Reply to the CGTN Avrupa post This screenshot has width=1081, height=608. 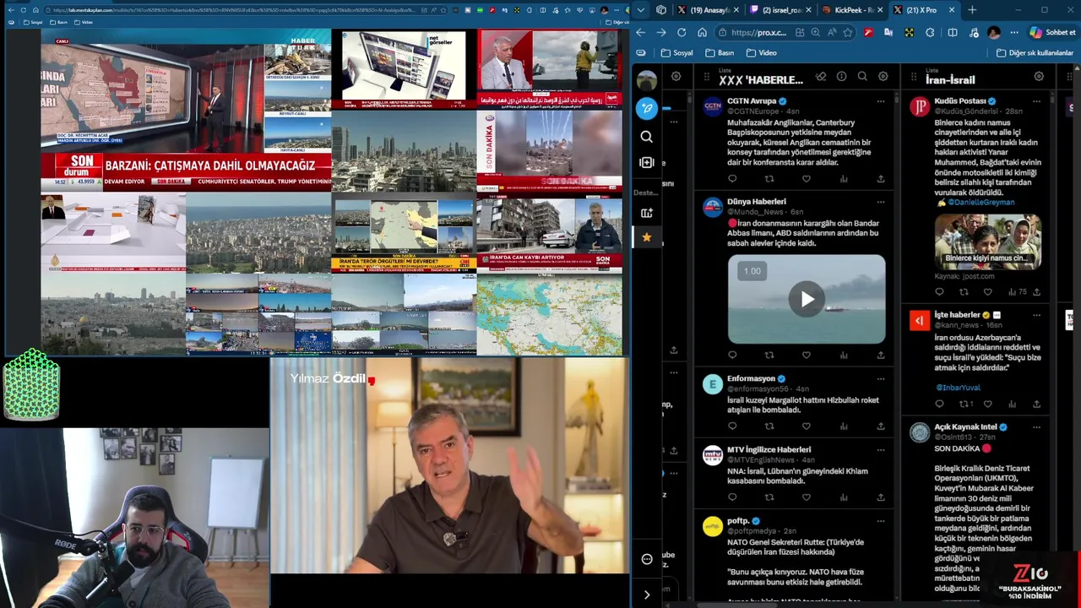coord(732,179)
